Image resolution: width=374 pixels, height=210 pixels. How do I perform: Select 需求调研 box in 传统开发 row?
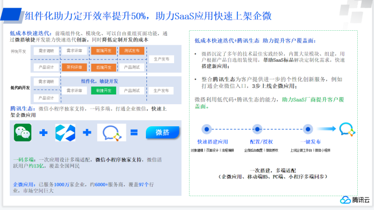[46, 51]
